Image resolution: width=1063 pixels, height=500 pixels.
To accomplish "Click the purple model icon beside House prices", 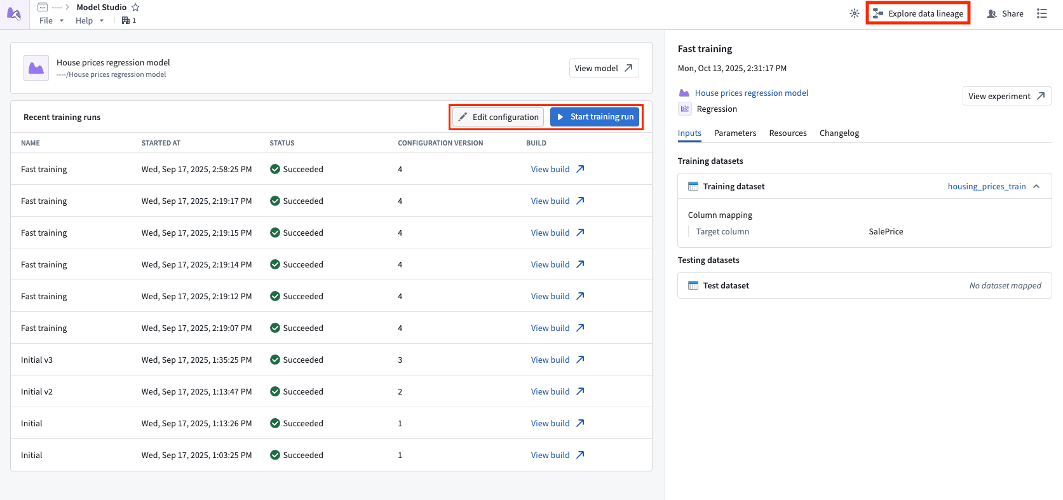I will click(x=36, y=68).
